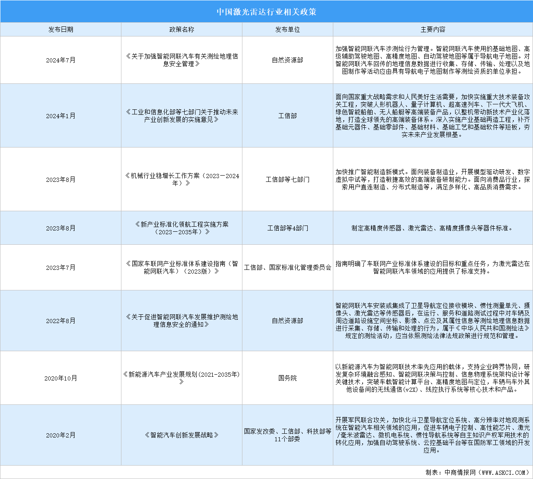The height and width of the screenshot is (479, 533).
Task: Click the source credit 制表：中商情报网
Action: coord(478,472)
